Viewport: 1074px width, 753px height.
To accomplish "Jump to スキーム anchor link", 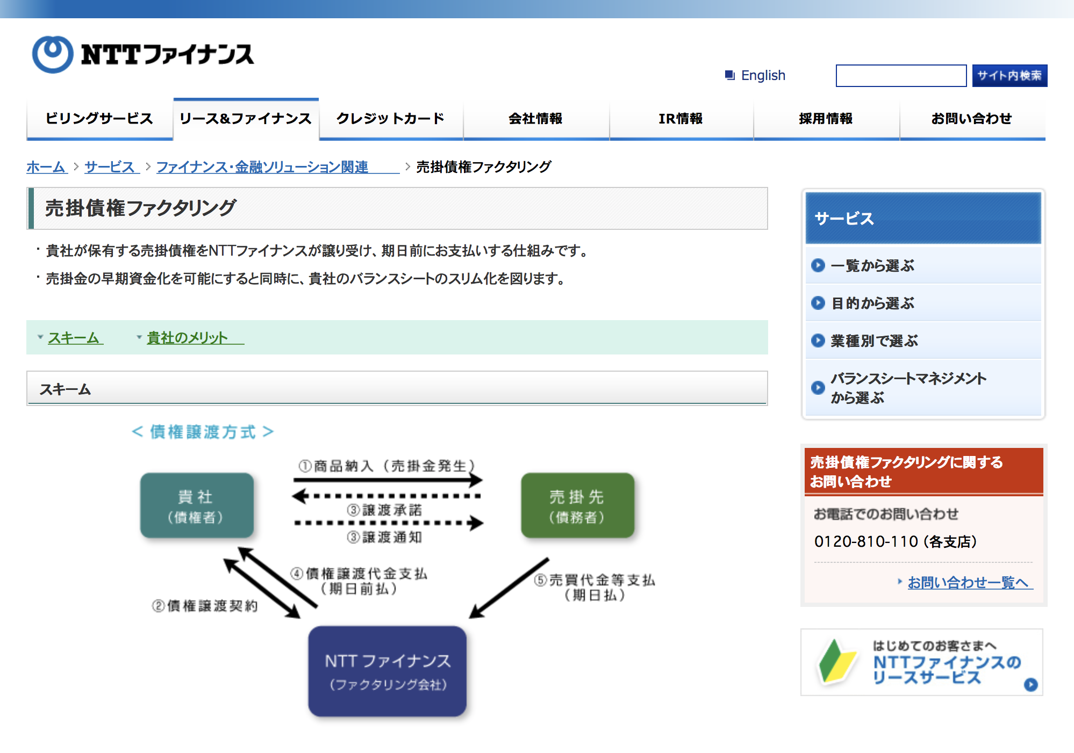I will pyautogui.click(x=75, y=338).
